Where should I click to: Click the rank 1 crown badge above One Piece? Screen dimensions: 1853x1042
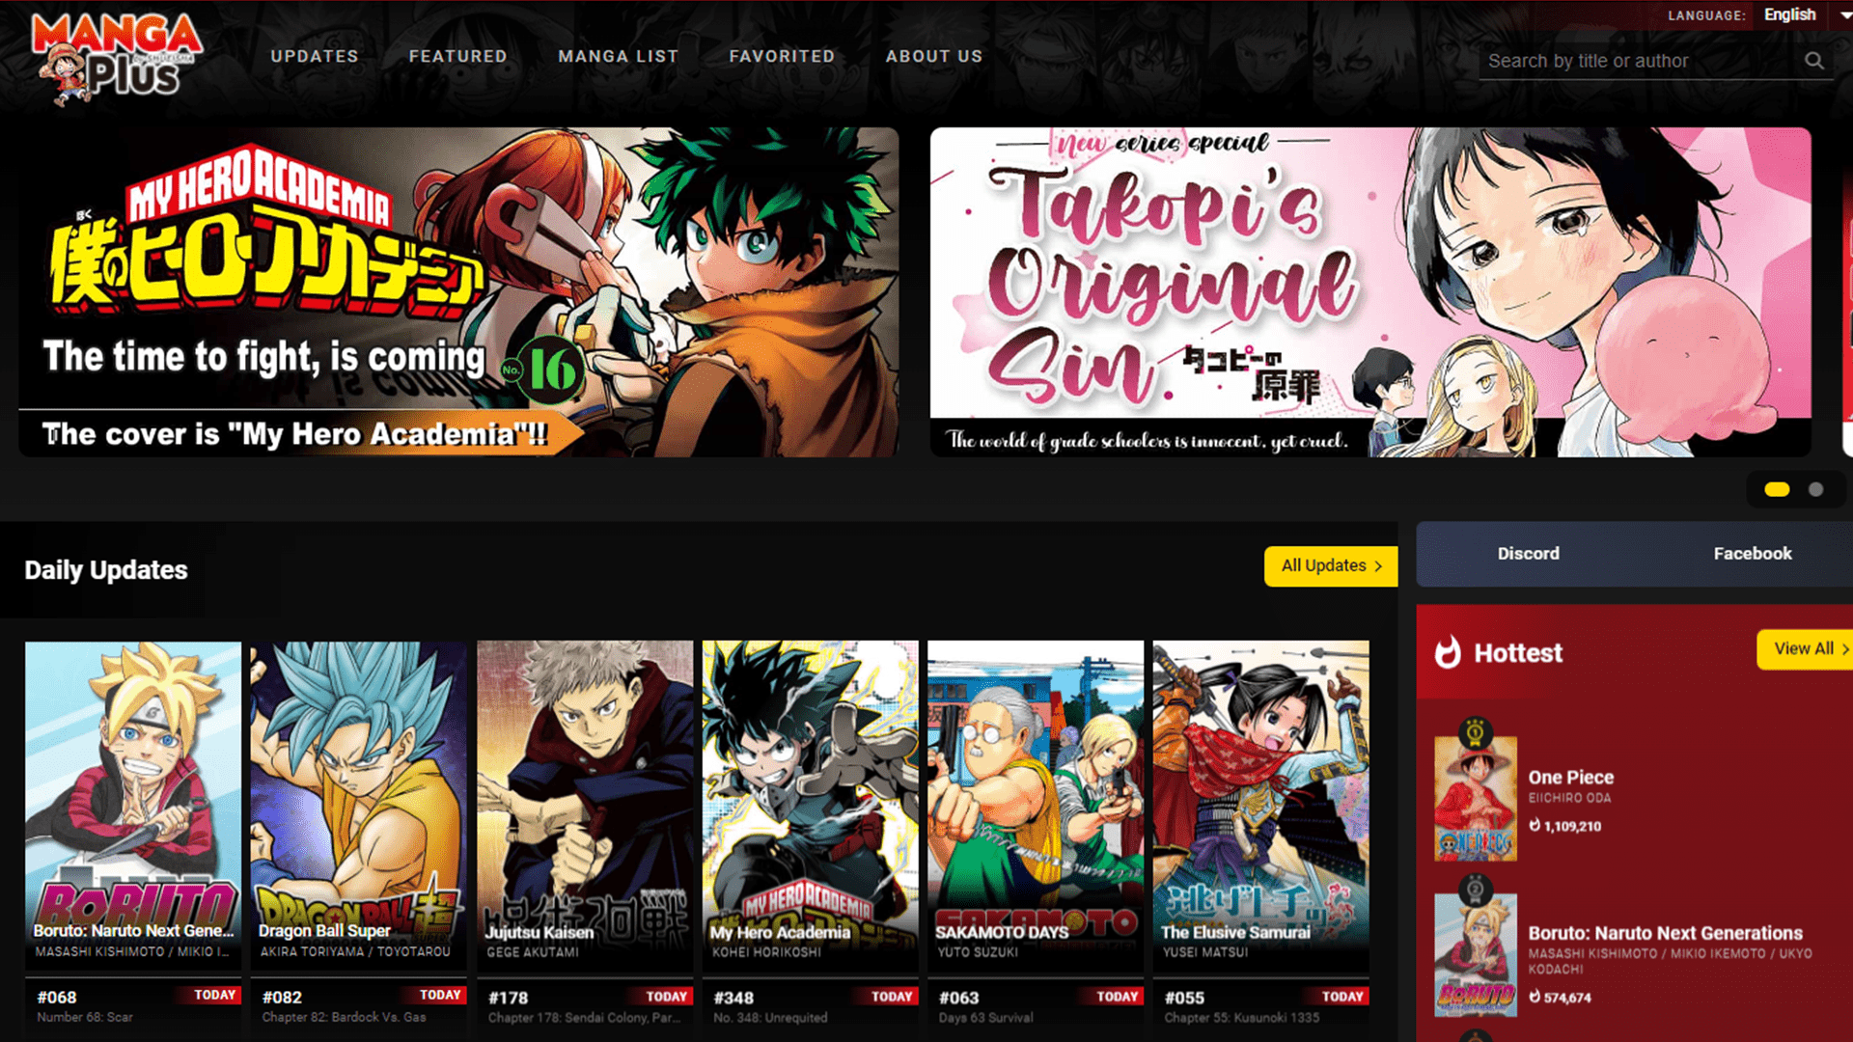pyautogui.click(x=1475, y=733)
